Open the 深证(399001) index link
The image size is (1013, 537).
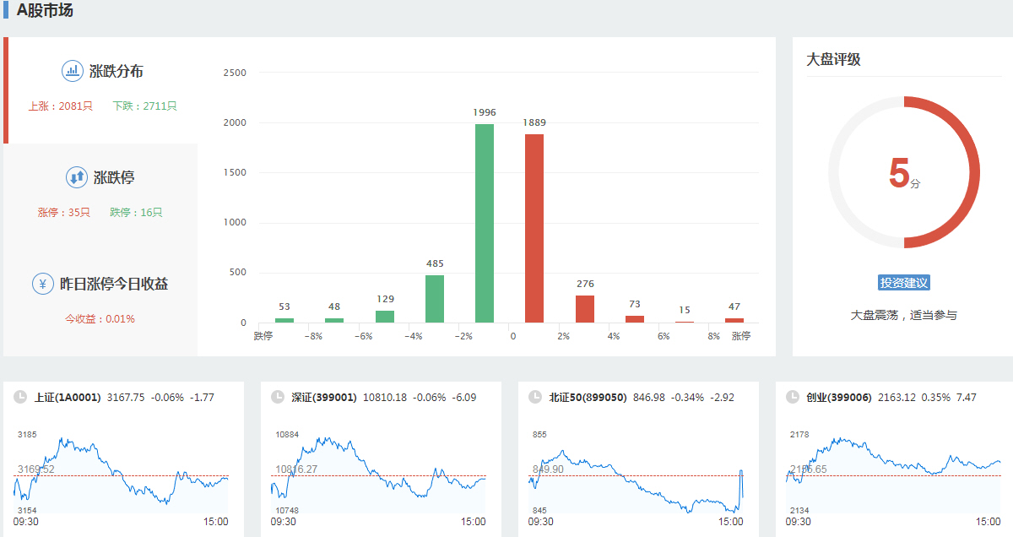click(x=324, y=397)
